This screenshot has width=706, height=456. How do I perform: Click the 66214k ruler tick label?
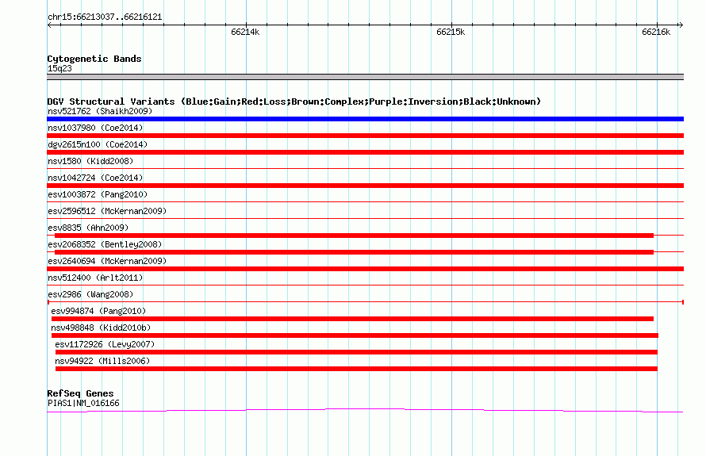[245, 32]
